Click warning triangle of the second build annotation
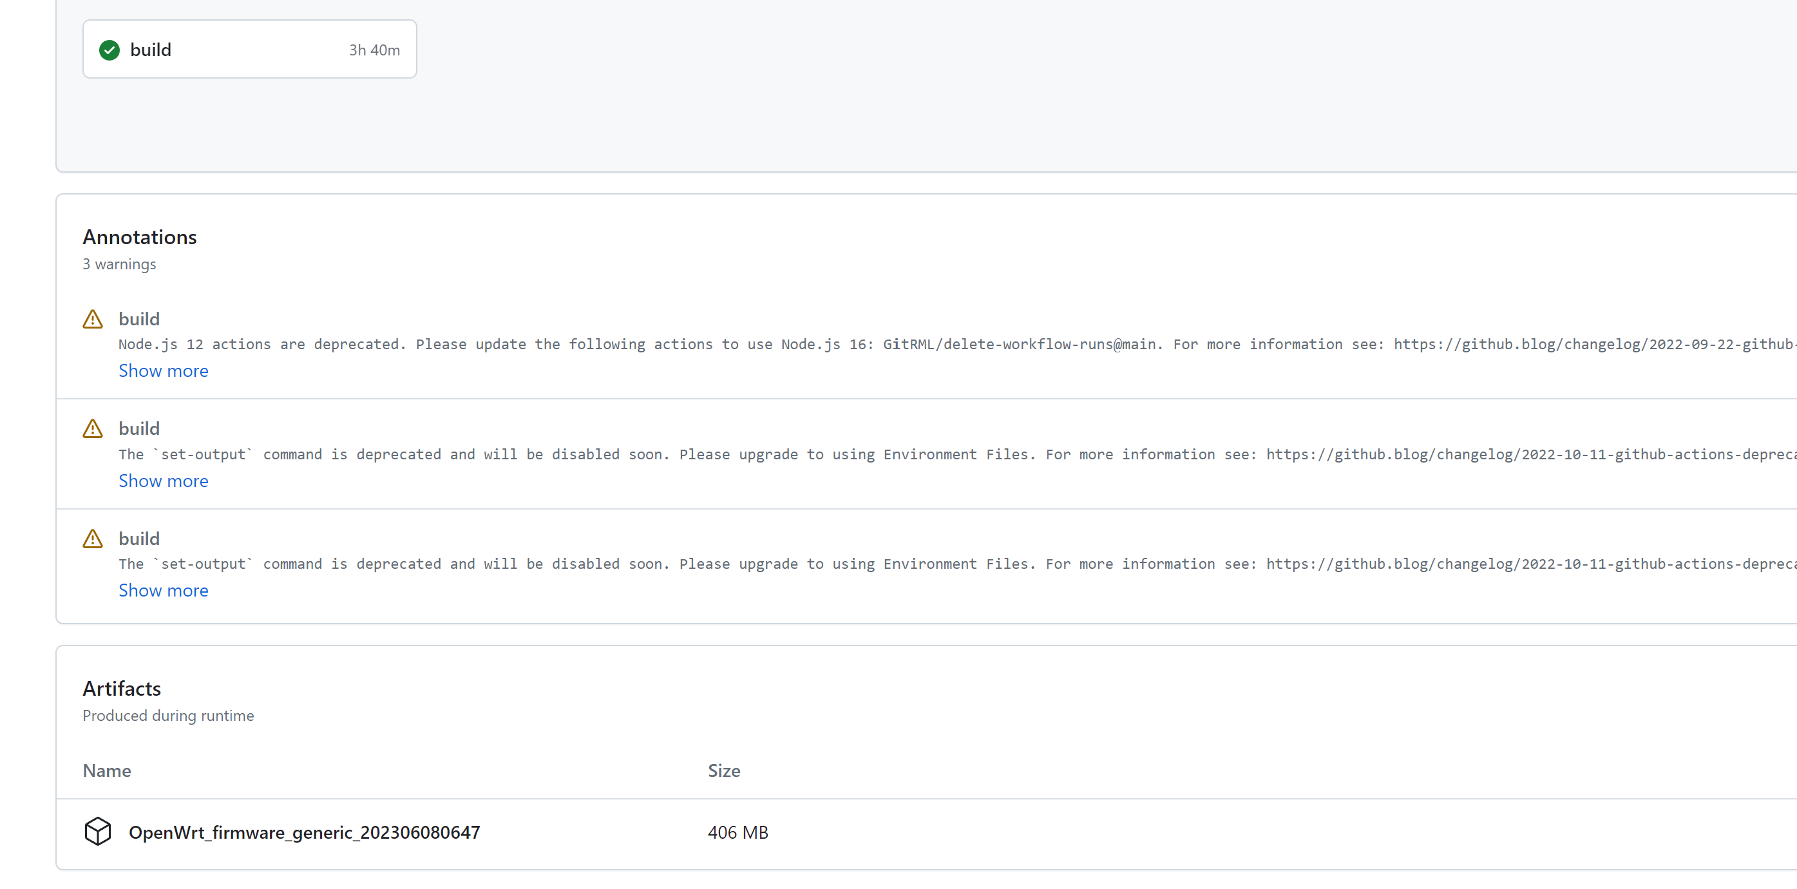This screenshot has width=1797, height=889. (x=93, y=428)
